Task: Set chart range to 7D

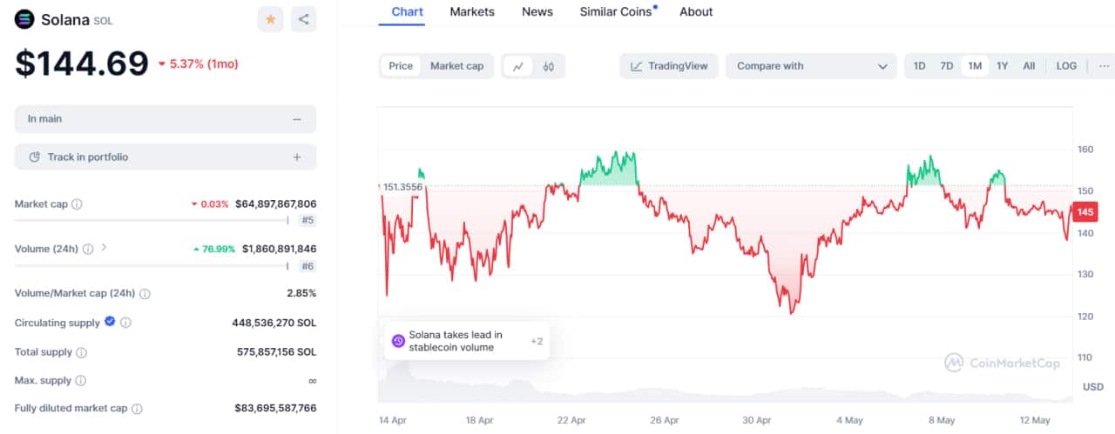Action: click(x=947, y=66)
